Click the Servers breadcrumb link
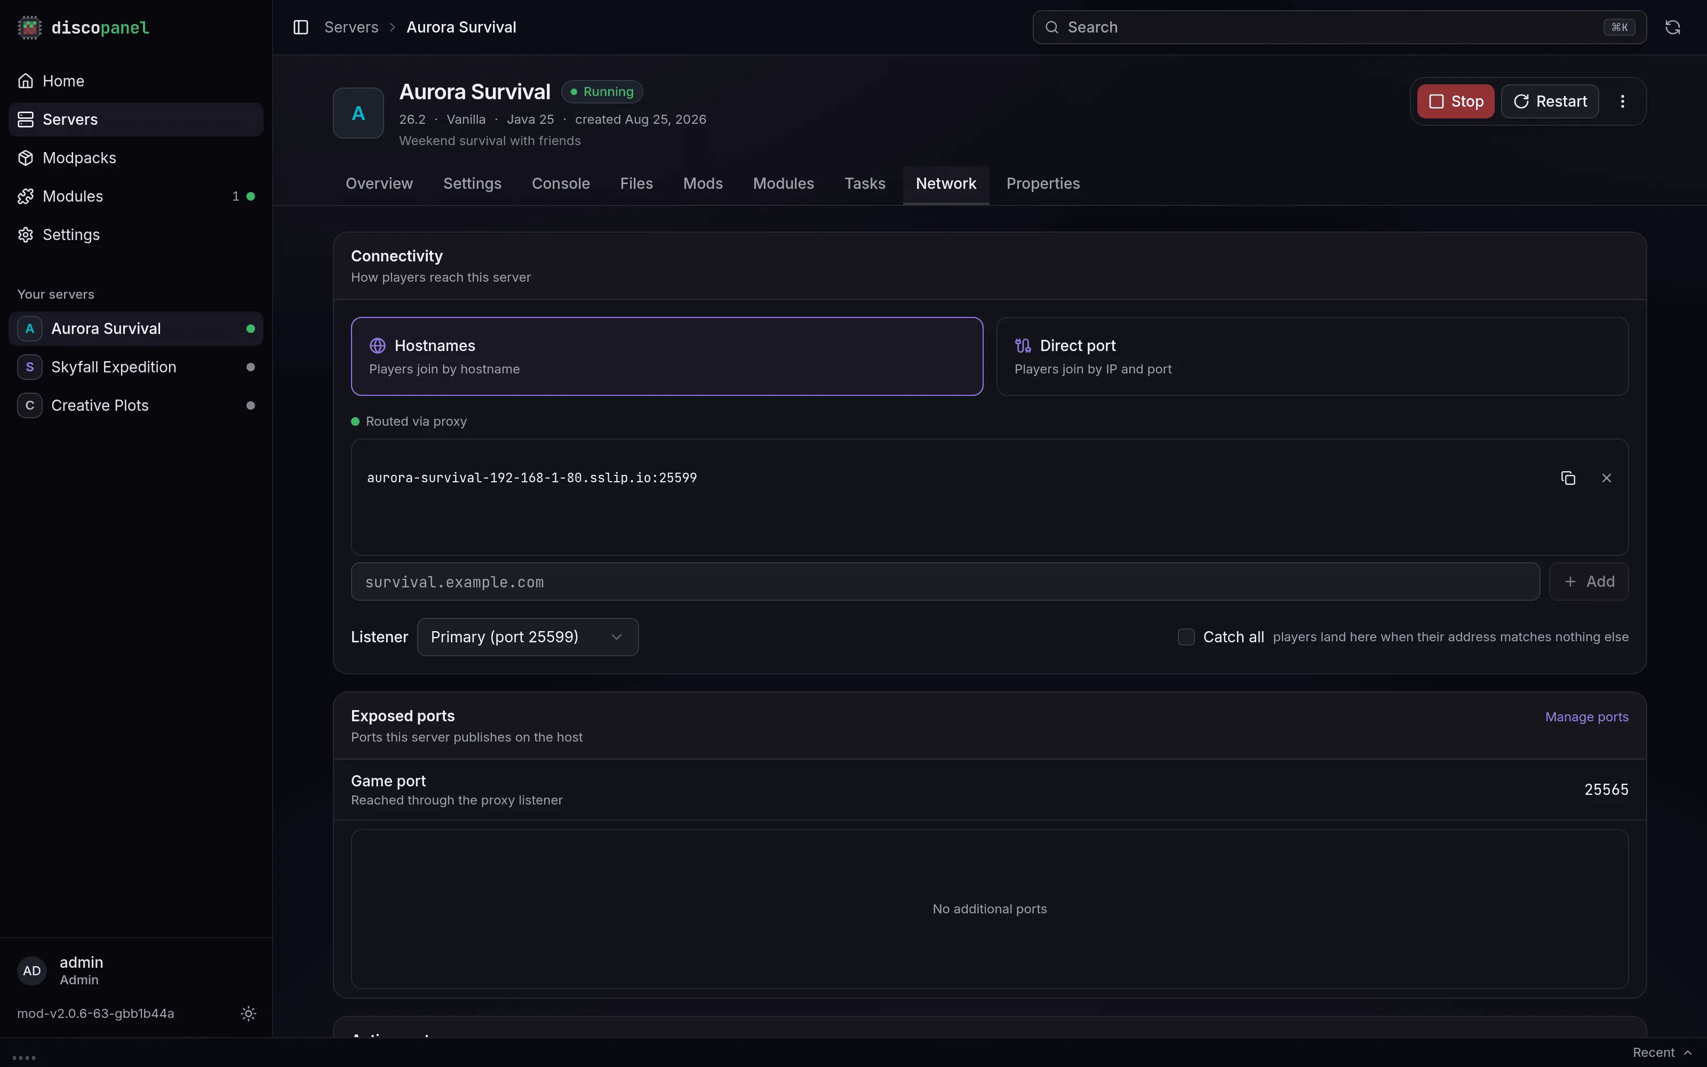 (x=350, y=28)
